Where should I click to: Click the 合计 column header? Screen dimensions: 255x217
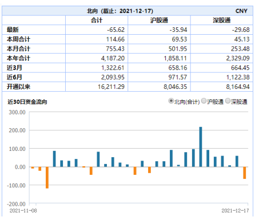(x=97, y=20)
